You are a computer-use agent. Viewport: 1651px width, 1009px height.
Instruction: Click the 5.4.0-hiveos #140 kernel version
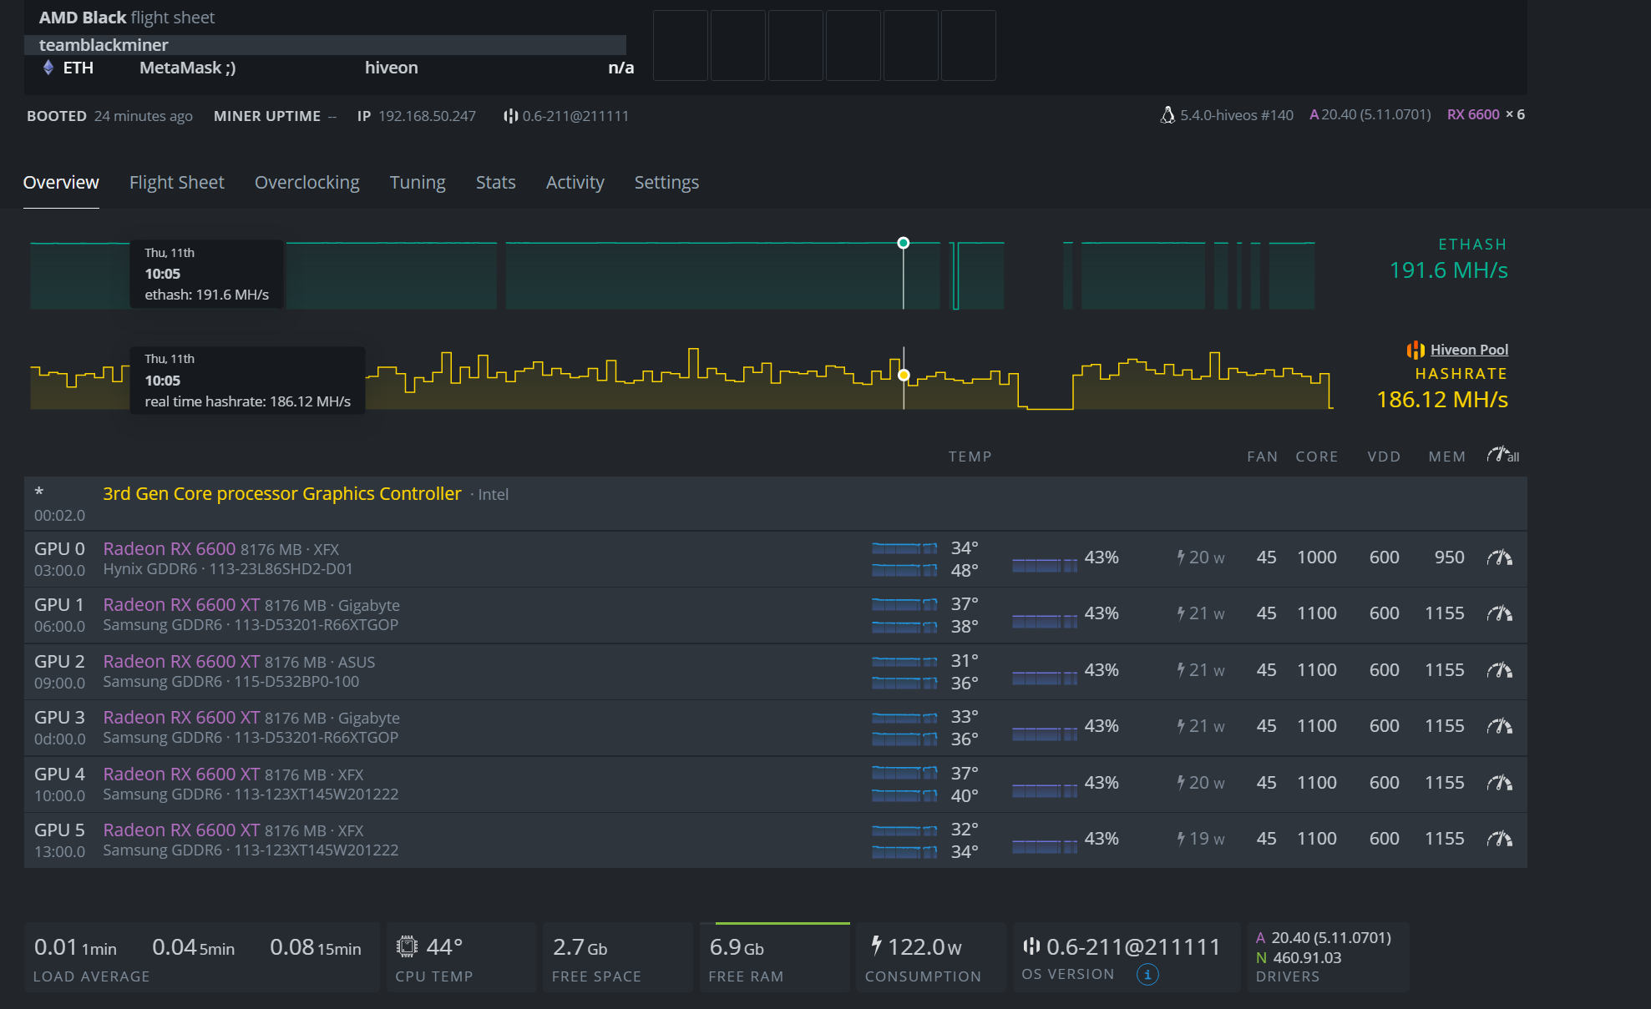(1237, 115)
